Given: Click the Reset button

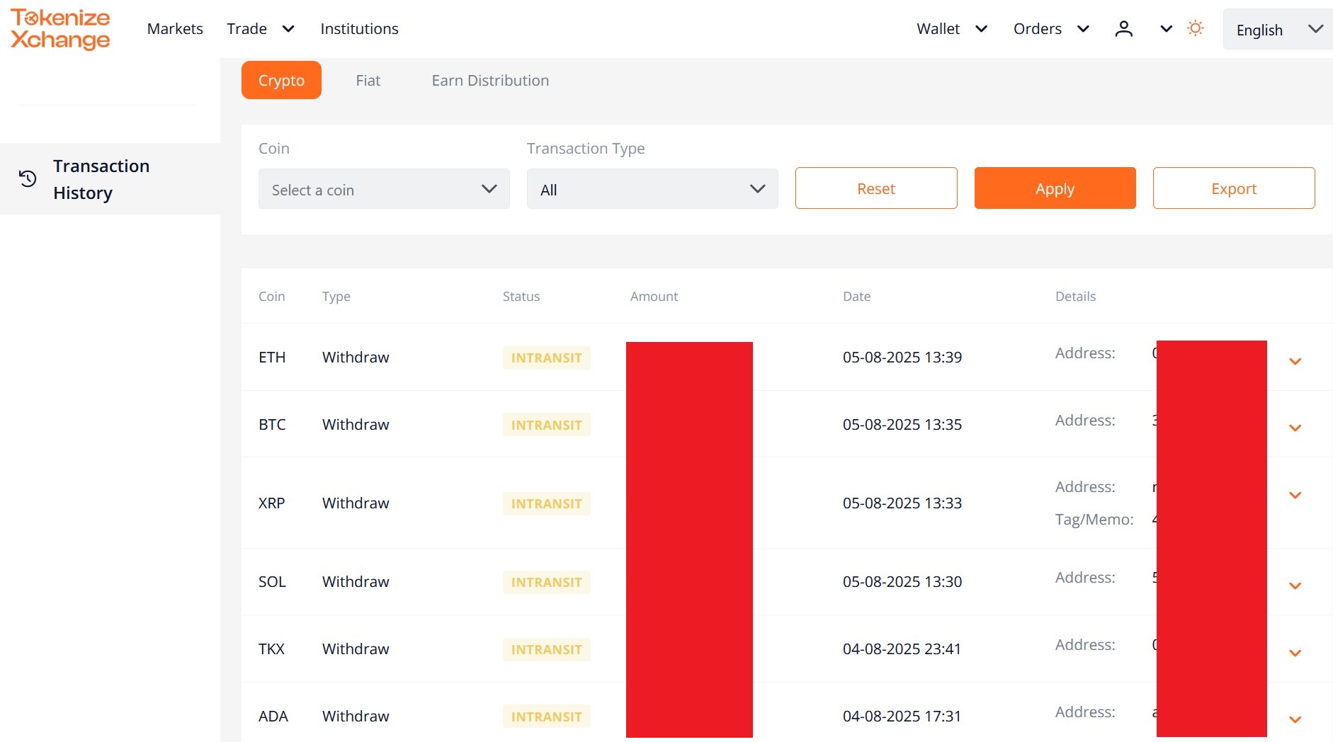Looking at the screenshot, I should 876,188.
